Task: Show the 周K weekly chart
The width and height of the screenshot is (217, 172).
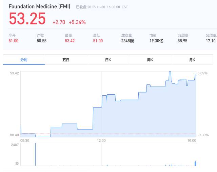Action: pos(150,60)
